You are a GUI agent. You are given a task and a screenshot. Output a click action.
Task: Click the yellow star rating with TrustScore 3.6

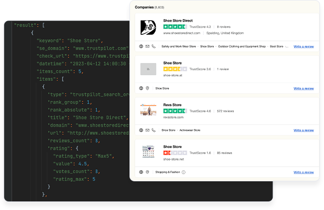(x=175, y=69)
